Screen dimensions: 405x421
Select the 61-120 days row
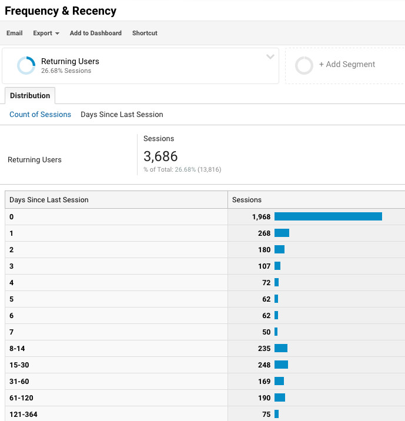point(205,398)
